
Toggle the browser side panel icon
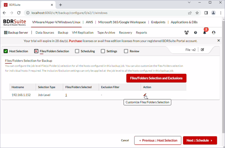[206, 13]
